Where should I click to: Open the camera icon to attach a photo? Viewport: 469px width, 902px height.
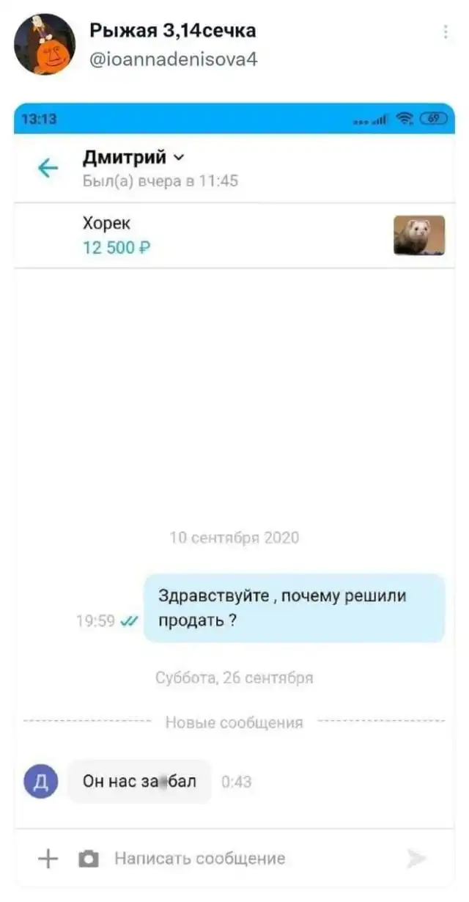click(89, 859)
